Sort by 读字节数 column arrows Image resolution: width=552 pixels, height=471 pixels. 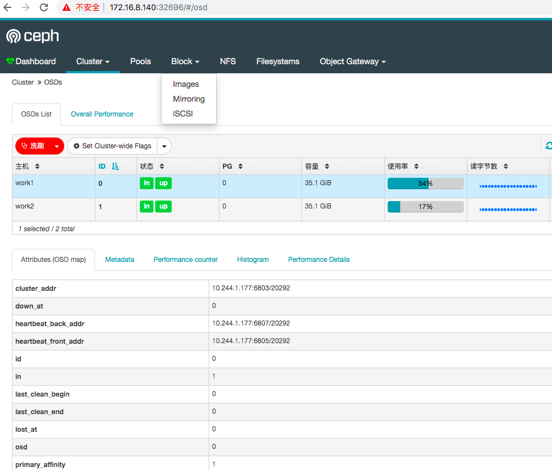tap(506, 166)
